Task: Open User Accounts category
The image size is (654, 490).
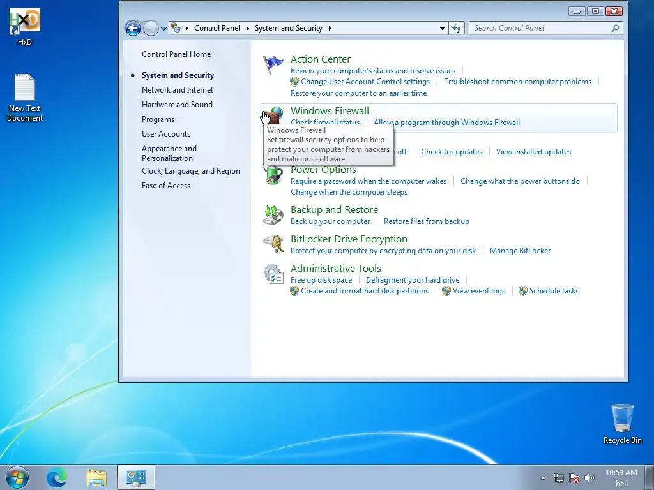Action: click(x=166, y=134)
